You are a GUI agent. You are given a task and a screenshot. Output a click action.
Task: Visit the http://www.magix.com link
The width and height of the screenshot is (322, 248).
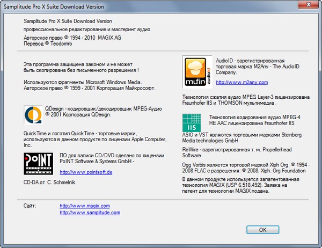pyautogui.click(x=85, y=206)
